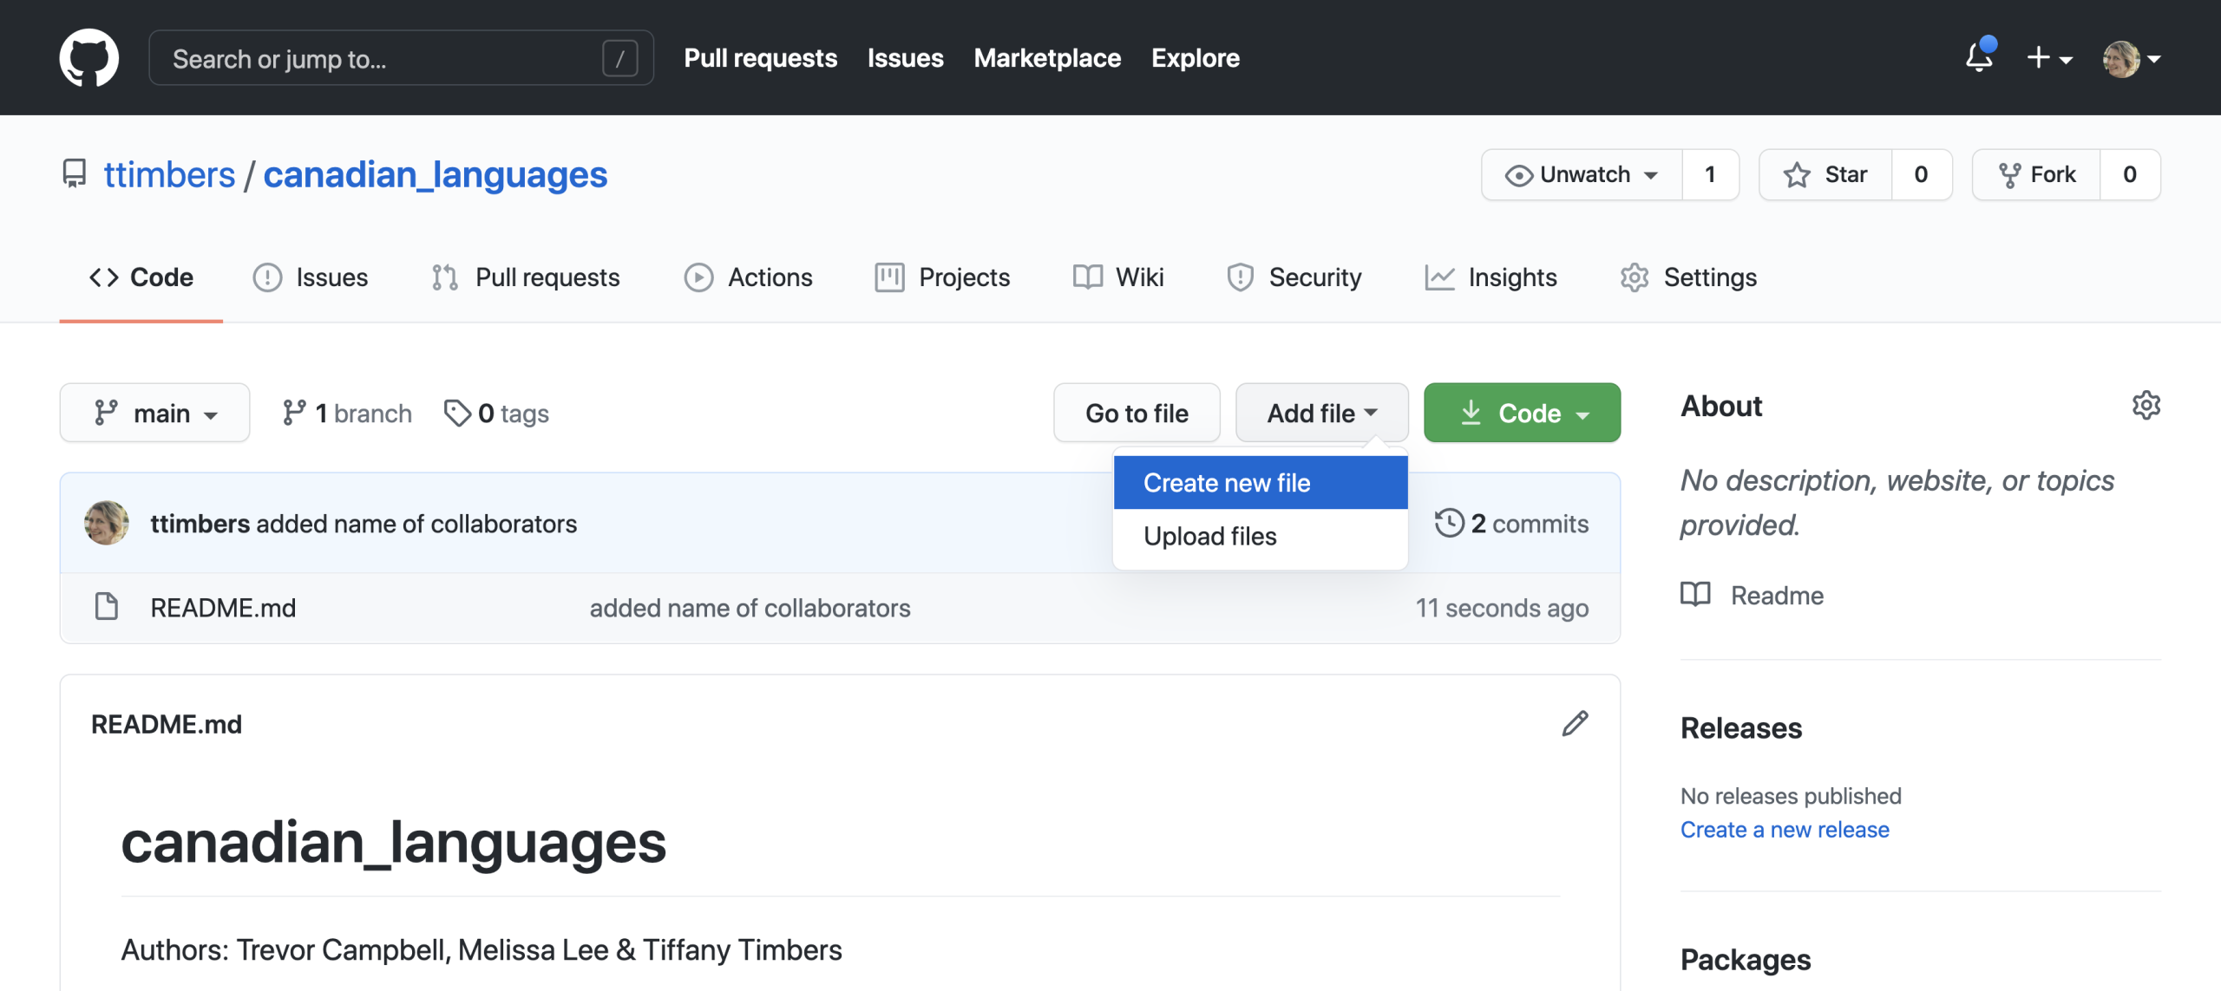The image size is (2221, 991).
Task: Star the canadian_languages repository
Action: pos(1825,174)
